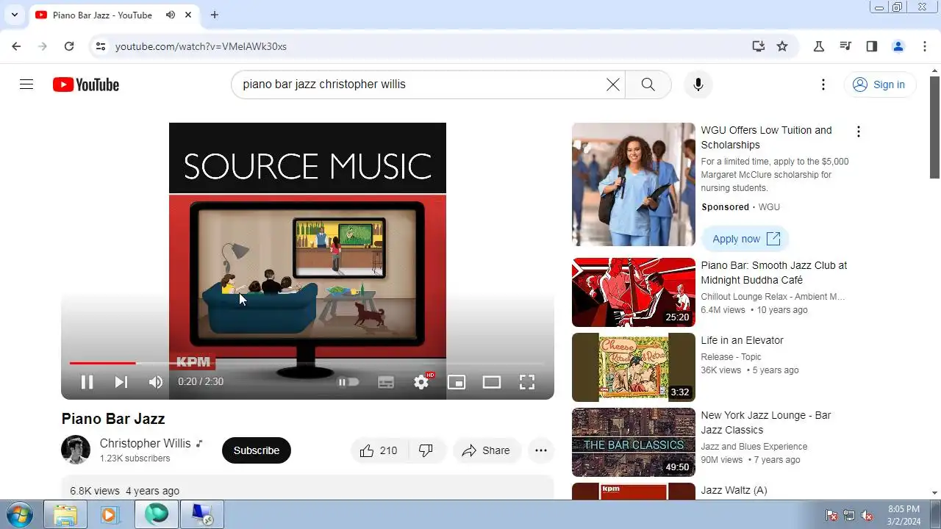Screen dimensions: 941x529
Task: Click the address bar URL
Action: tap(201, 46)
